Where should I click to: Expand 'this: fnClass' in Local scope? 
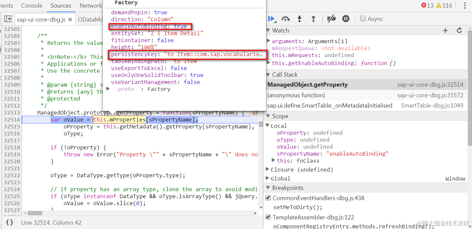tap(274, 160)
